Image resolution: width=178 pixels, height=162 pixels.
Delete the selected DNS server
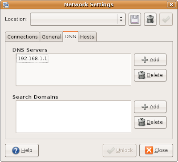[x=150, y=75]
